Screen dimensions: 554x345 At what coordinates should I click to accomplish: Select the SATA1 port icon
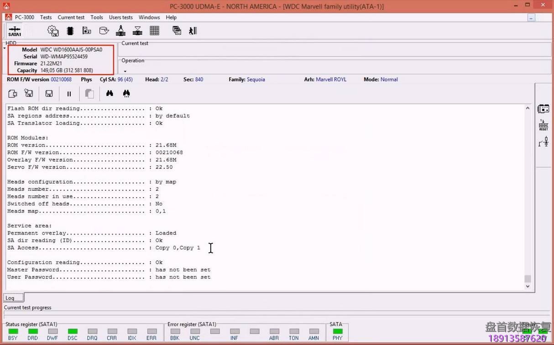pyautogui.click(x=14, y=31)
